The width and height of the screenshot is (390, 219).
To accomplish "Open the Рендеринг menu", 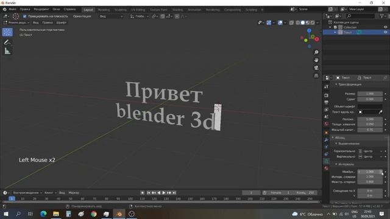I will tap(41, 10).
